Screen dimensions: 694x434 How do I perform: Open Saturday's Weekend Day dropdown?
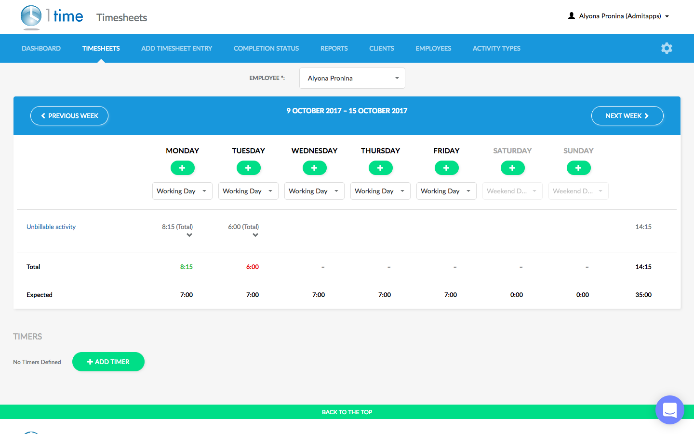point(512,191)
